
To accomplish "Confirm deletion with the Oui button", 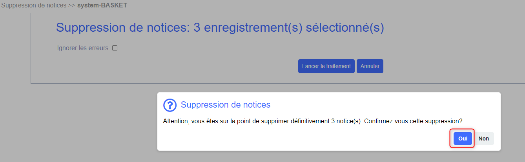I will (463, 139).
